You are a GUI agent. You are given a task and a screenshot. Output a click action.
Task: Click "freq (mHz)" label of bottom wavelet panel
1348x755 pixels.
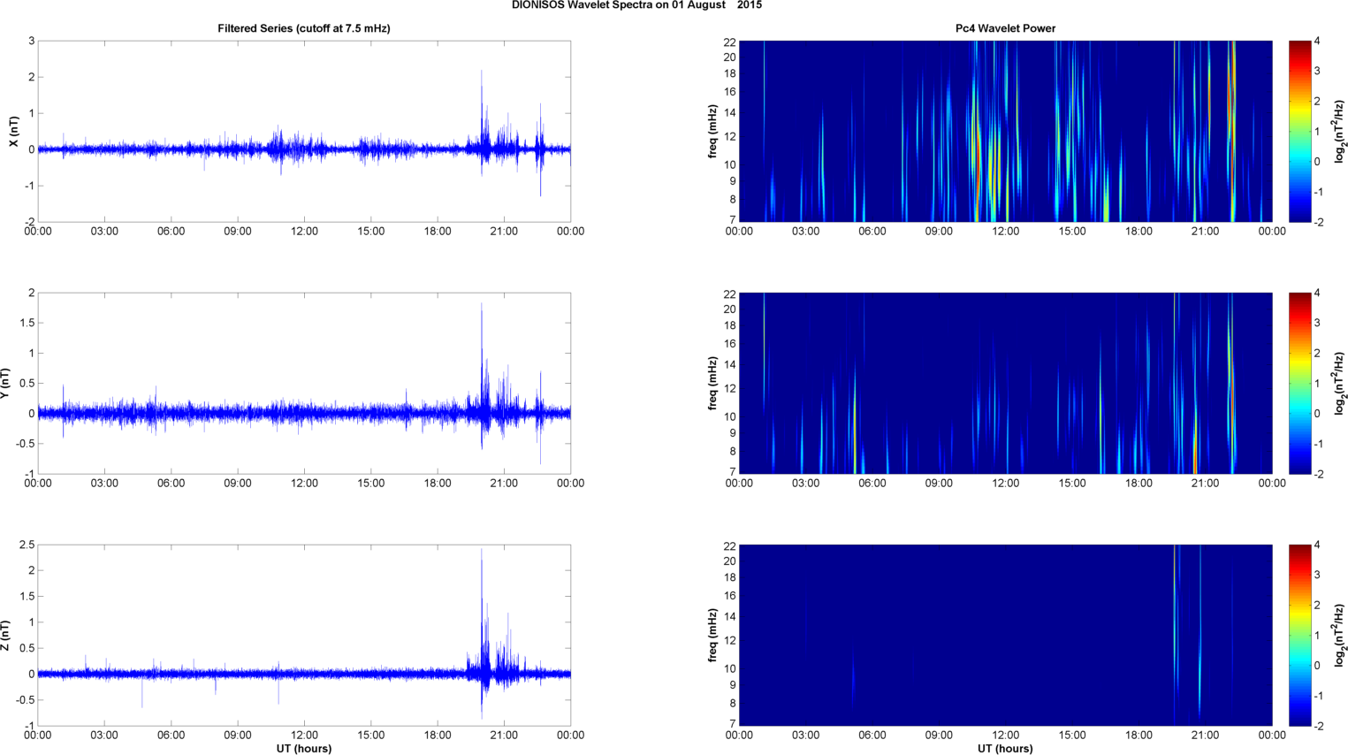pos(712,636)
